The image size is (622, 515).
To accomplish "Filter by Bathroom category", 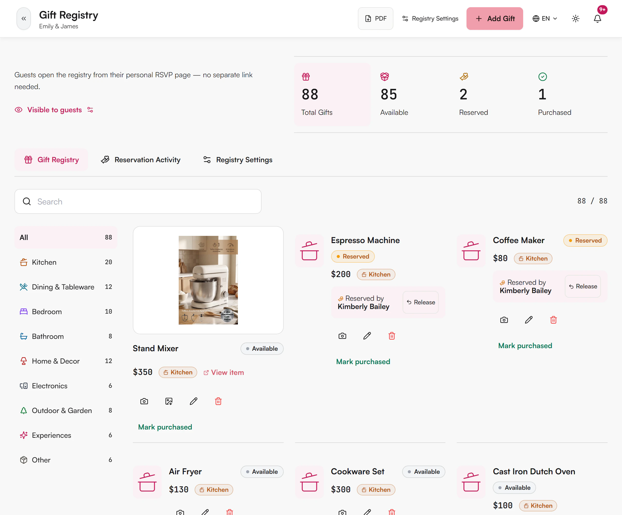I will click(66, 336).
